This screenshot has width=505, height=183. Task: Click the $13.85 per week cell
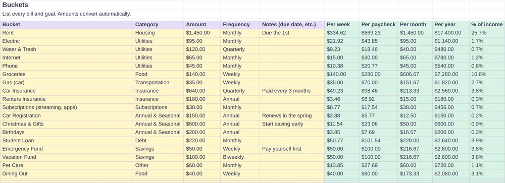click(x=342, y=165)
